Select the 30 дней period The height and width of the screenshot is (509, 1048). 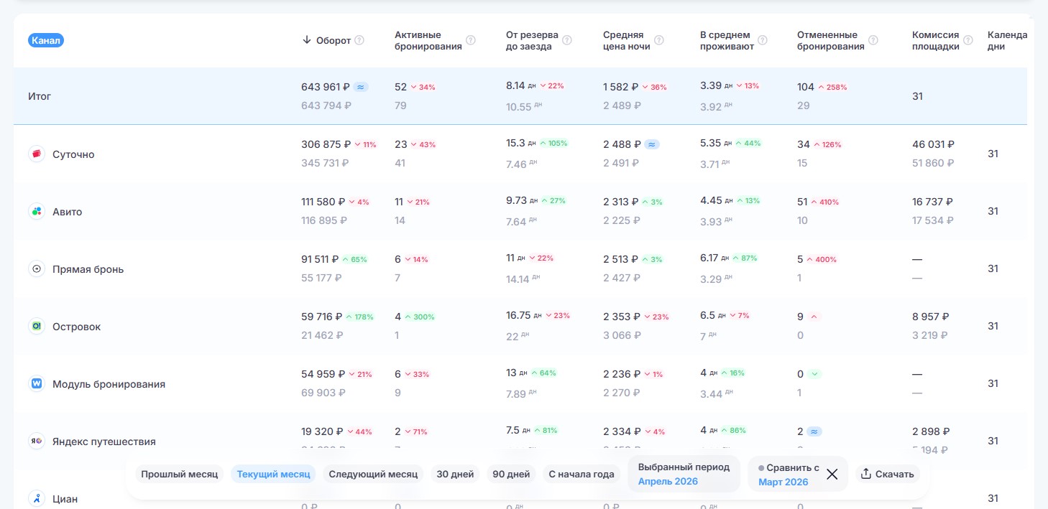pyautogui.click(x=455, y=474)
